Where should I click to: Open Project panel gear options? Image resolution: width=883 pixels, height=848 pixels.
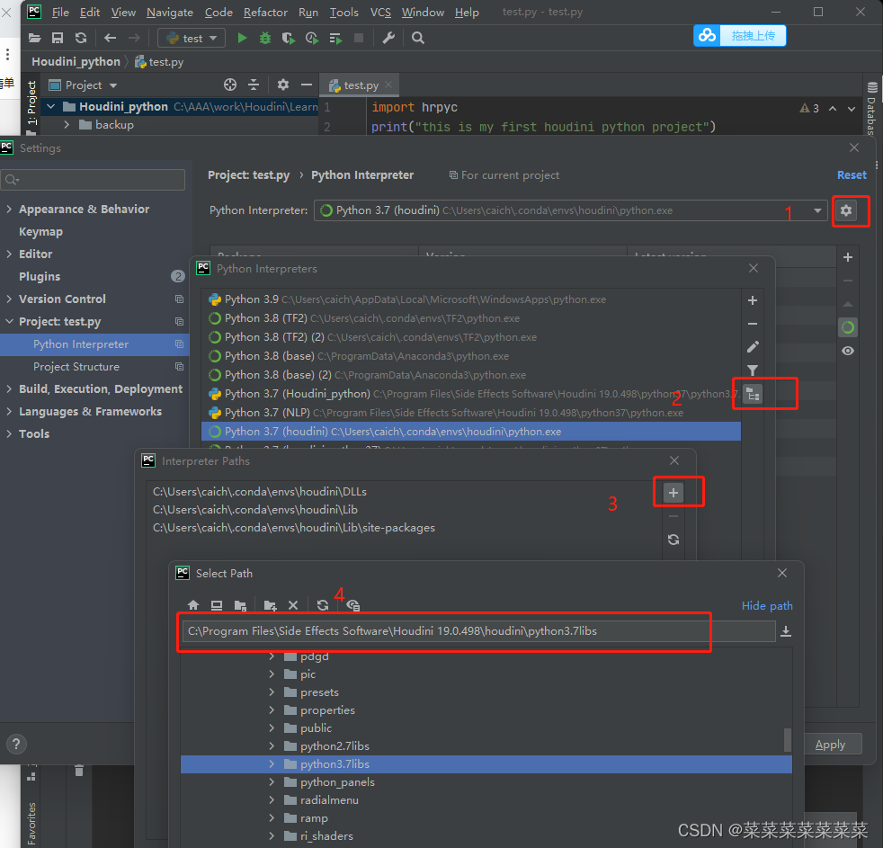point(282,85)
